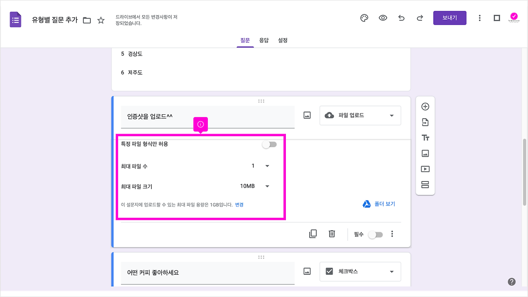Change the 10MB maximum file size
528x297 pixels.
[266, 186]
